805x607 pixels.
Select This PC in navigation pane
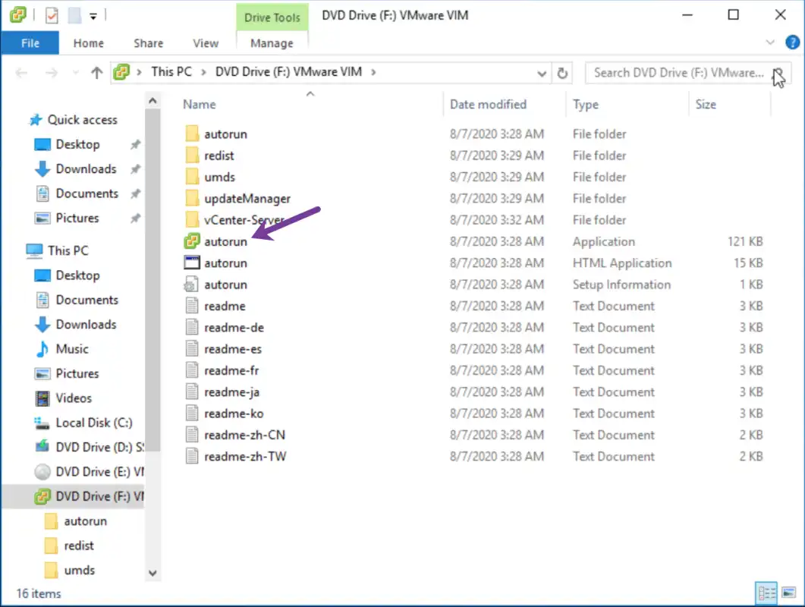68,250
